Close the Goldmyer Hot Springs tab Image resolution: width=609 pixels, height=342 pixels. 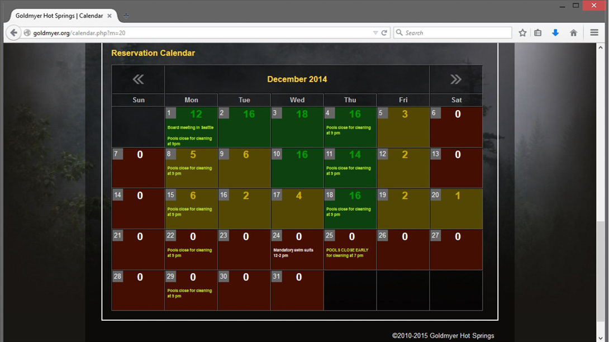tap(110, 16)
